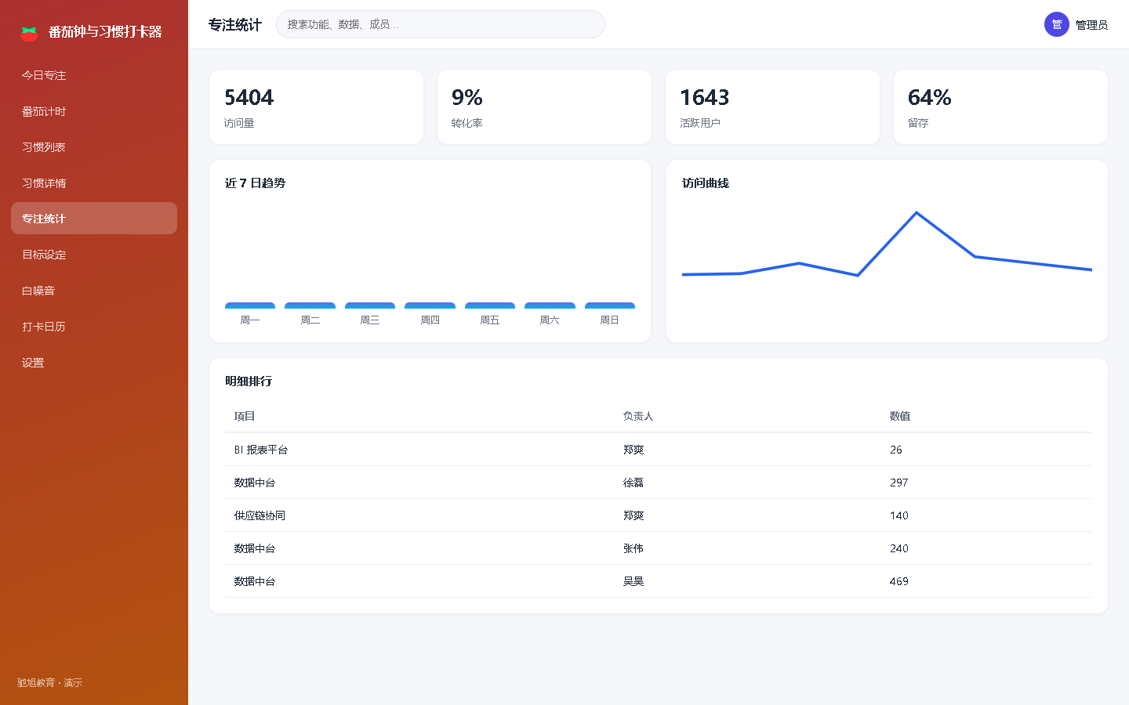Click the tomato logo icon
Screen dimensions: 1129x705
pos(29,32)
